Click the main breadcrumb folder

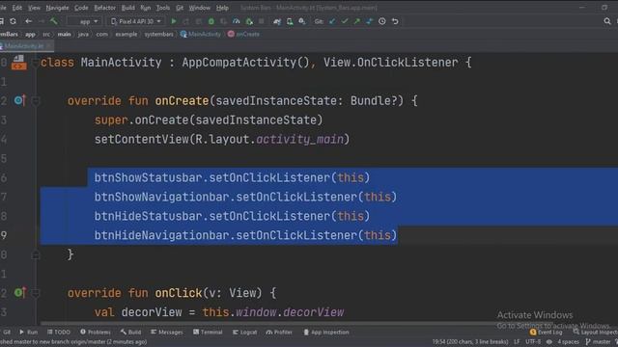tap(64, 35)
